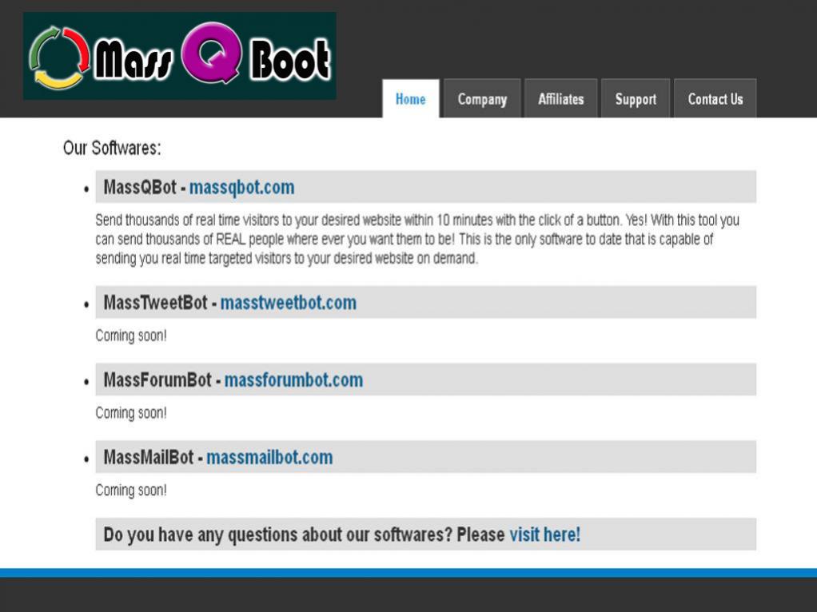This screenshot has height=612, width=817.
Task: Select the 'MassForumBot -' title text
Action: (162, 380)
